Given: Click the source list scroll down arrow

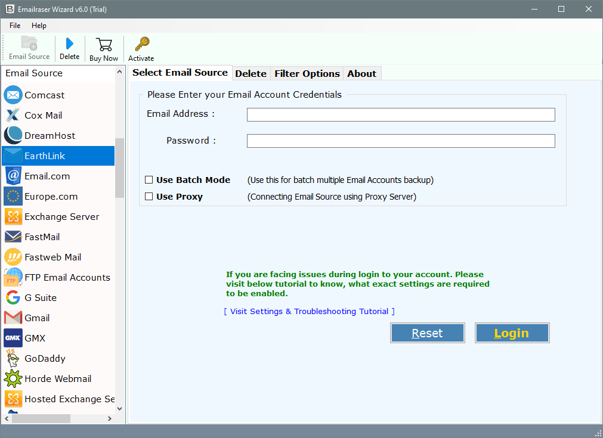Looking at the screenshot, I should pyautogui.click(x=120, y=409).
